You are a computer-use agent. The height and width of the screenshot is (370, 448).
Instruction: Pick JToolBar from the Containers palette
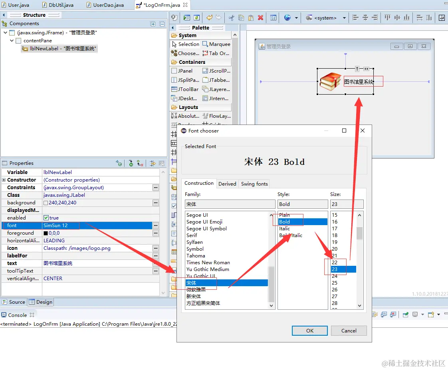point(185,89)
